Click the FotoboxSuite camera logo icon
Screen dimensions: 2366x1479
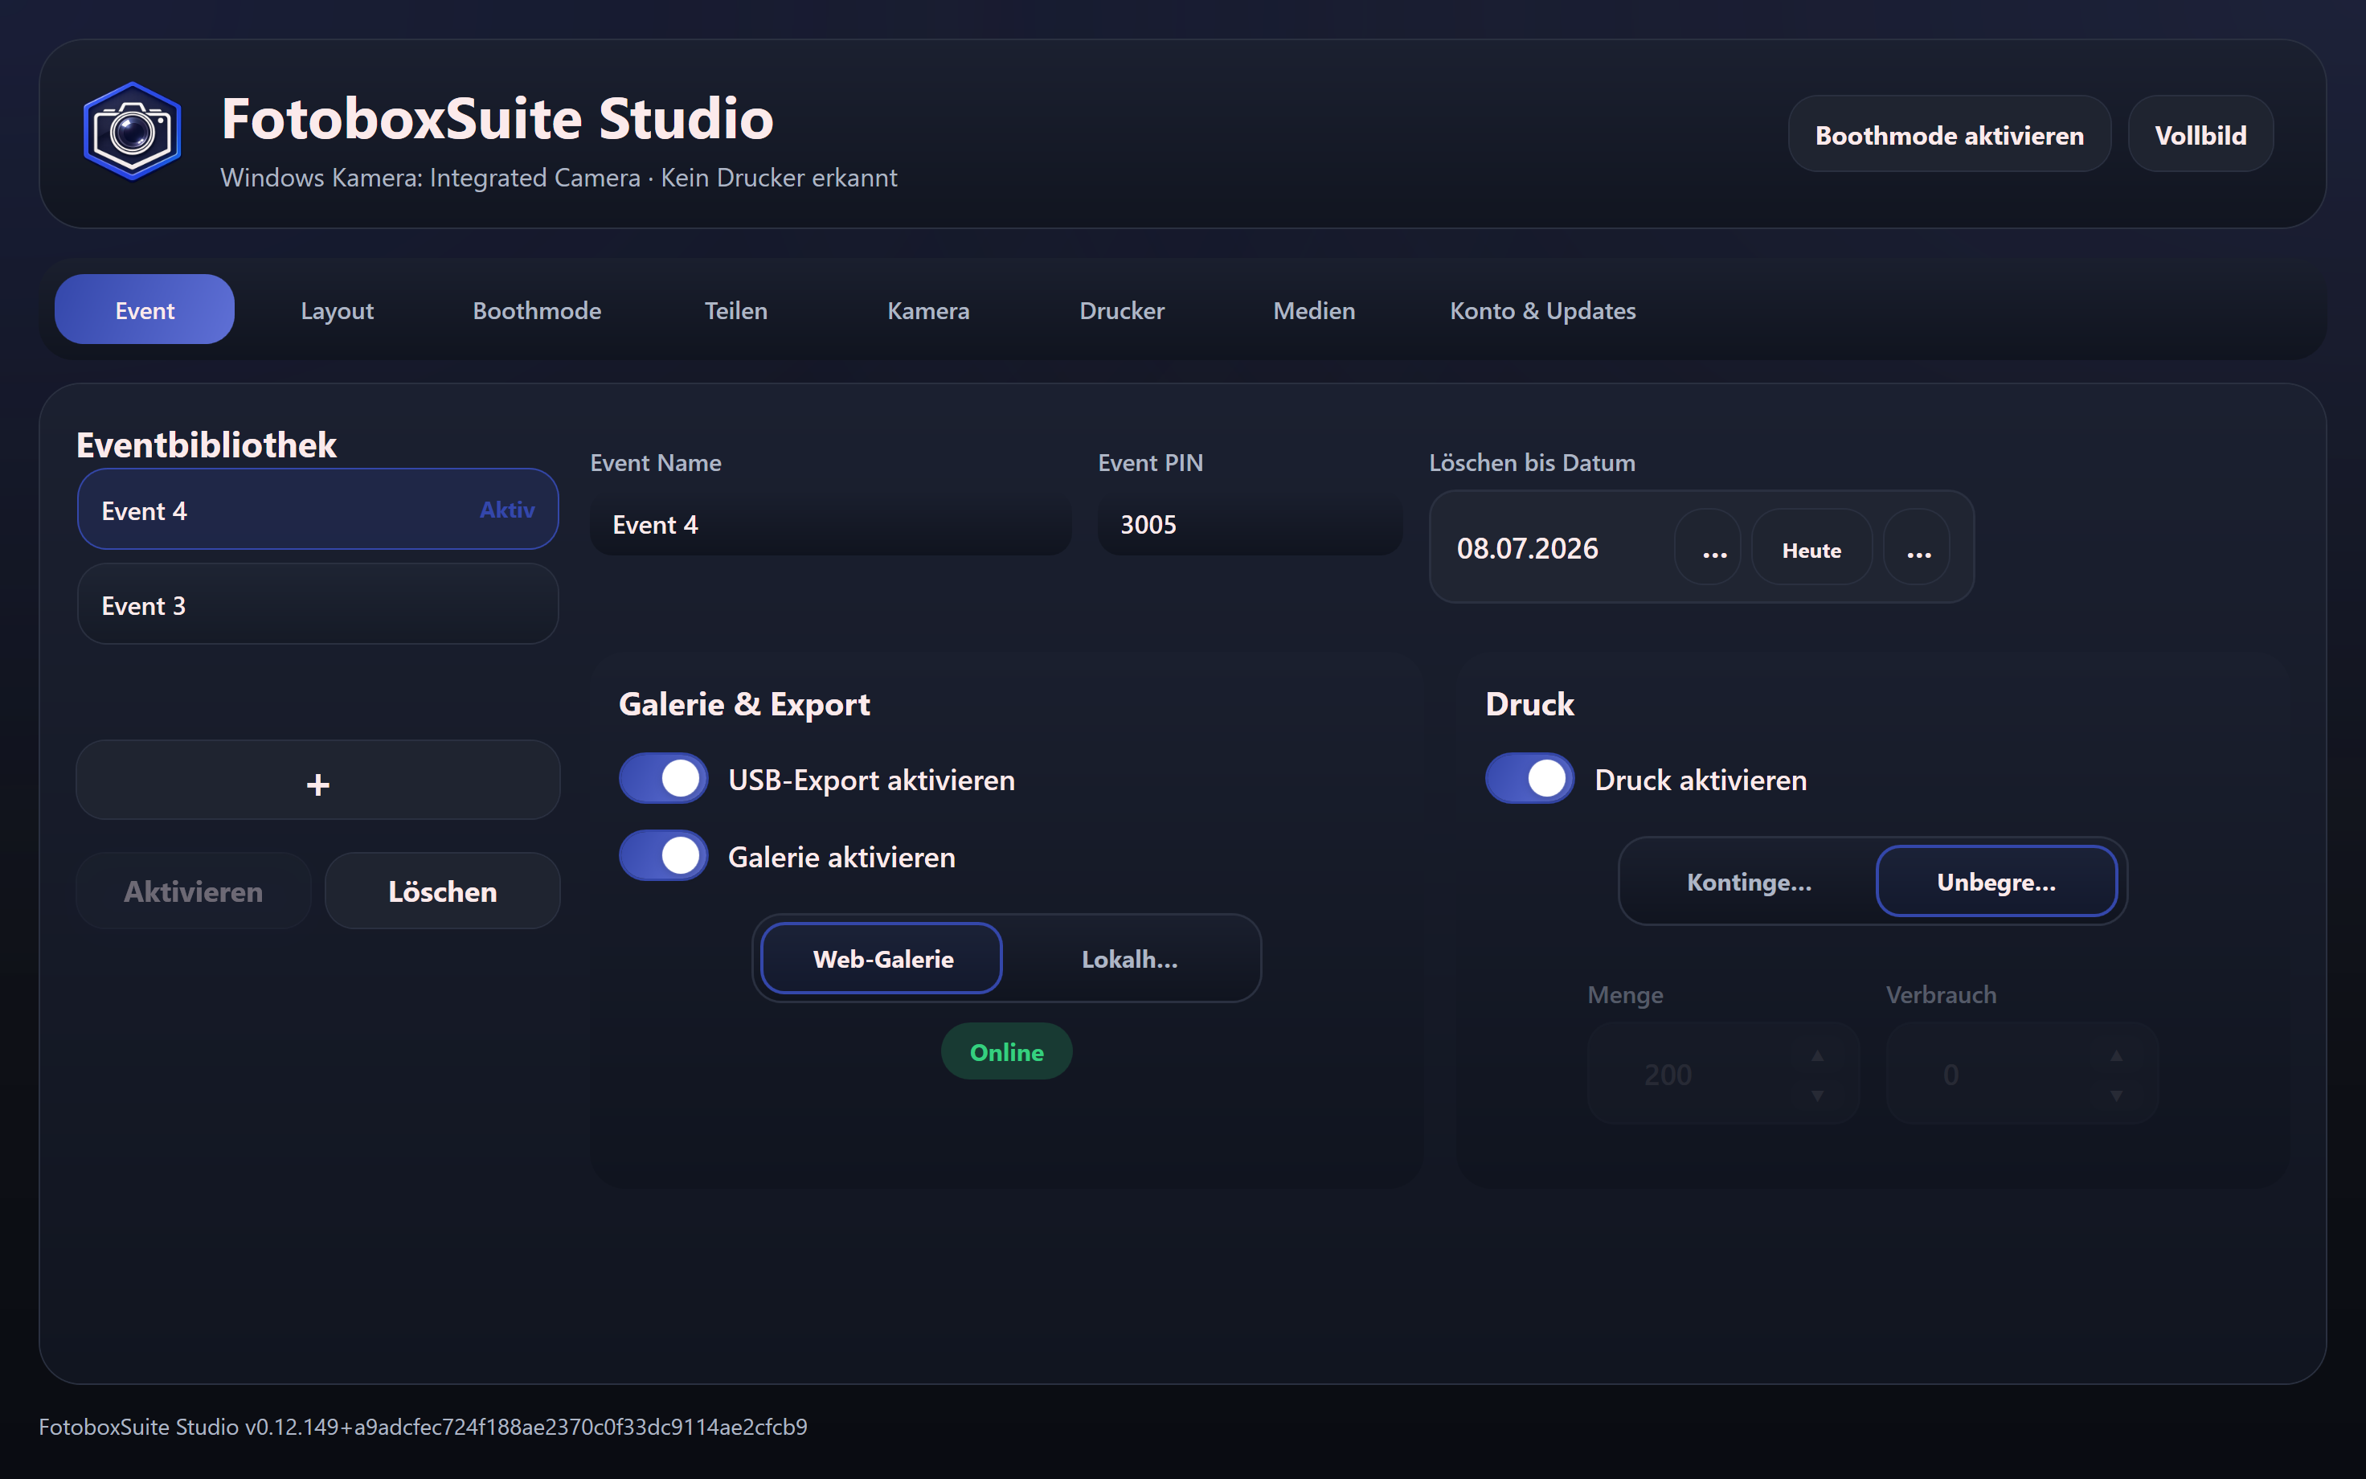132,132
